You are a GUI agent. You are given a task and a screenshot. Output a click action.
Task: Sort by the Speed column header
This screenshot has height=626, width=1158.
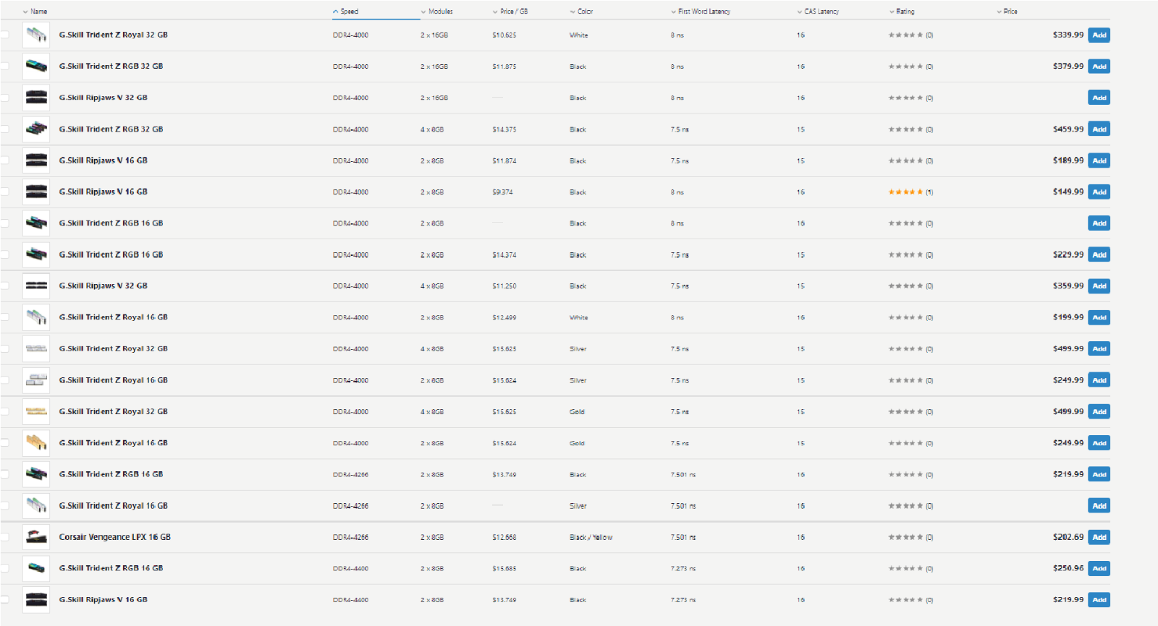pyautogui.click(x=350, y=12)
